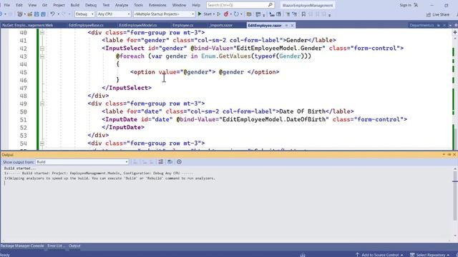This screenshot has height=257, width=458.
Task: Switch to the Employee.cs tab
Action: coord(183,26)
